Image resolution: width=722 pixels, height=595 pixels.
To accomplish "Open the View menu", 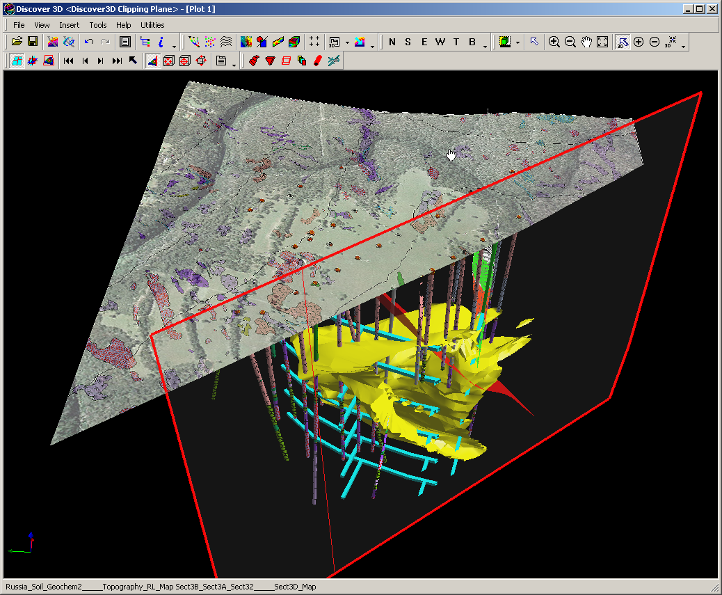I will (x=42, y=25).
